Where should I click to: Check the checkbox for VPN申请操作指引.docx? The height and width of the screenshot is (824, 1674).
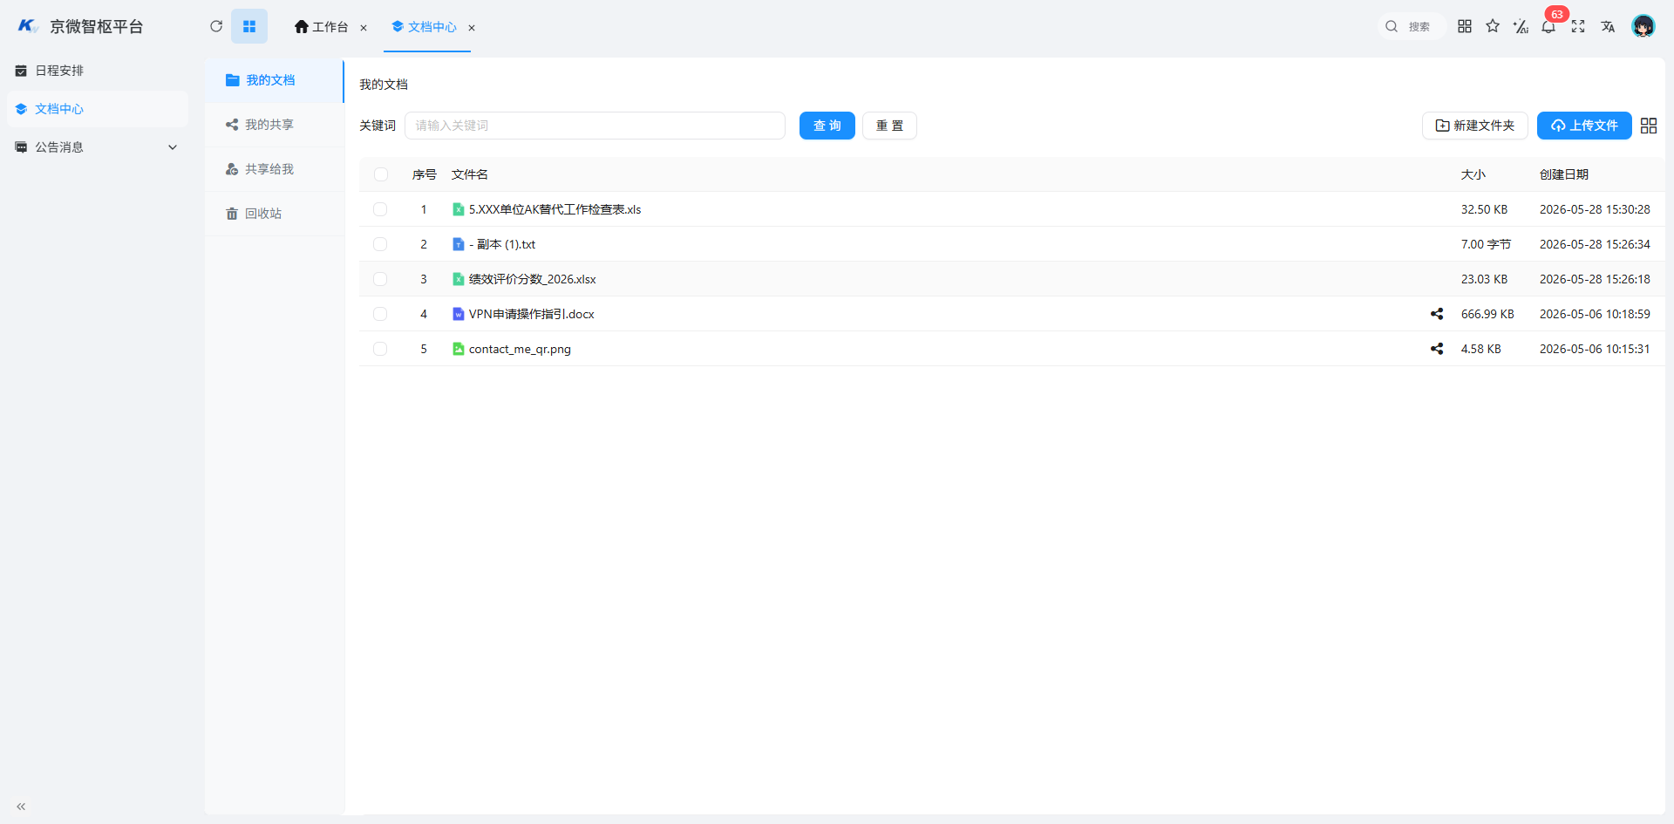tap(380, 314)
